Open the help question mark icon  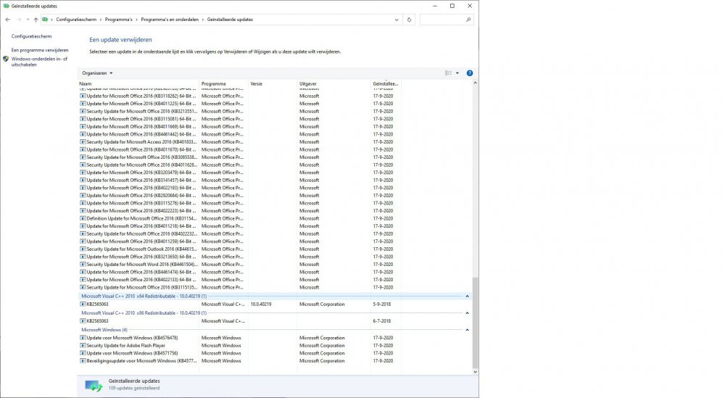(x=470, y=73)
